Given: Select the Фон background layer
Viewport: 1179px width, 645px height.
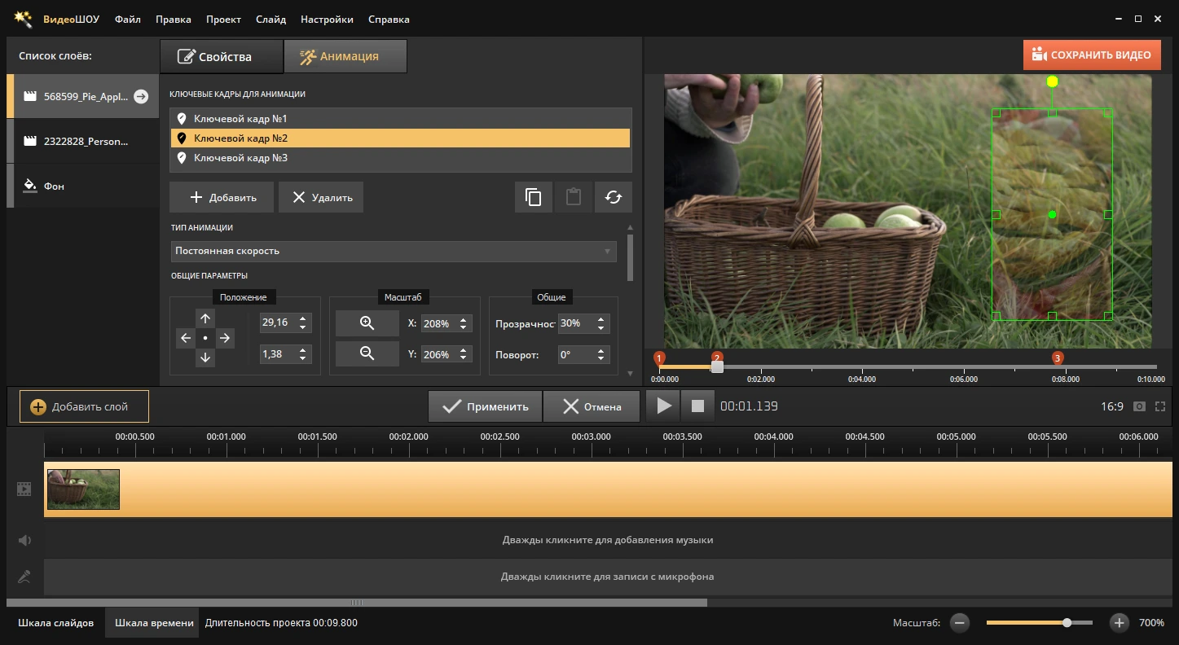Looking at the screenshot, I should [x=82, y=186].
